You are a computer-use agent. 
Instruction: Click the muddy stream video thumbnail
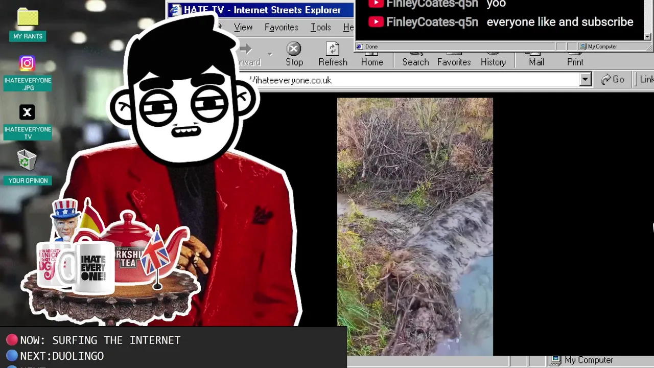click(415, 226)
